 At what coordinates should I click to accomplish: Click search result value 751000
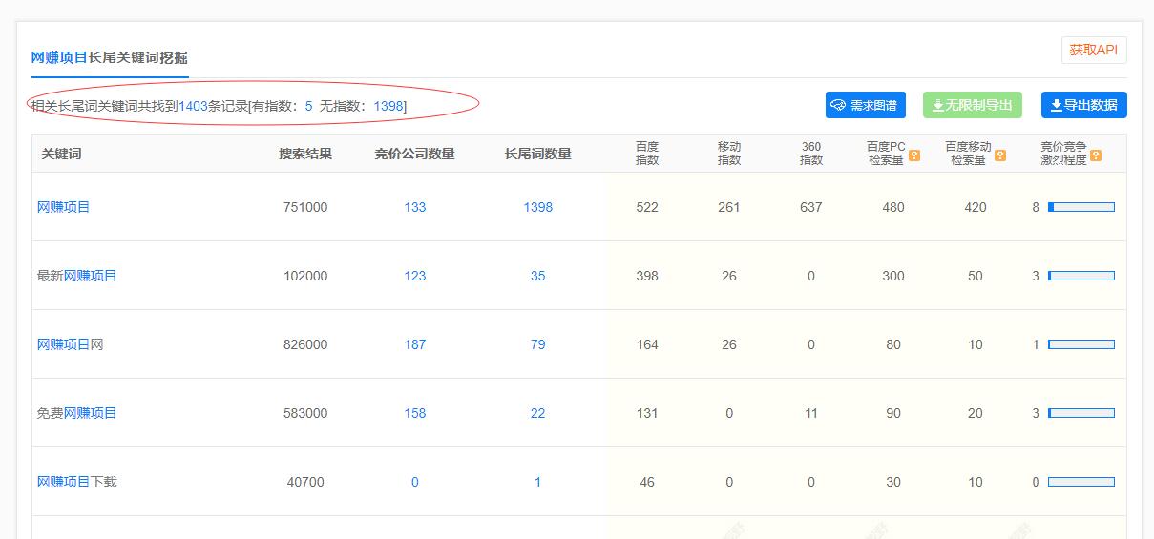(305, 207)
